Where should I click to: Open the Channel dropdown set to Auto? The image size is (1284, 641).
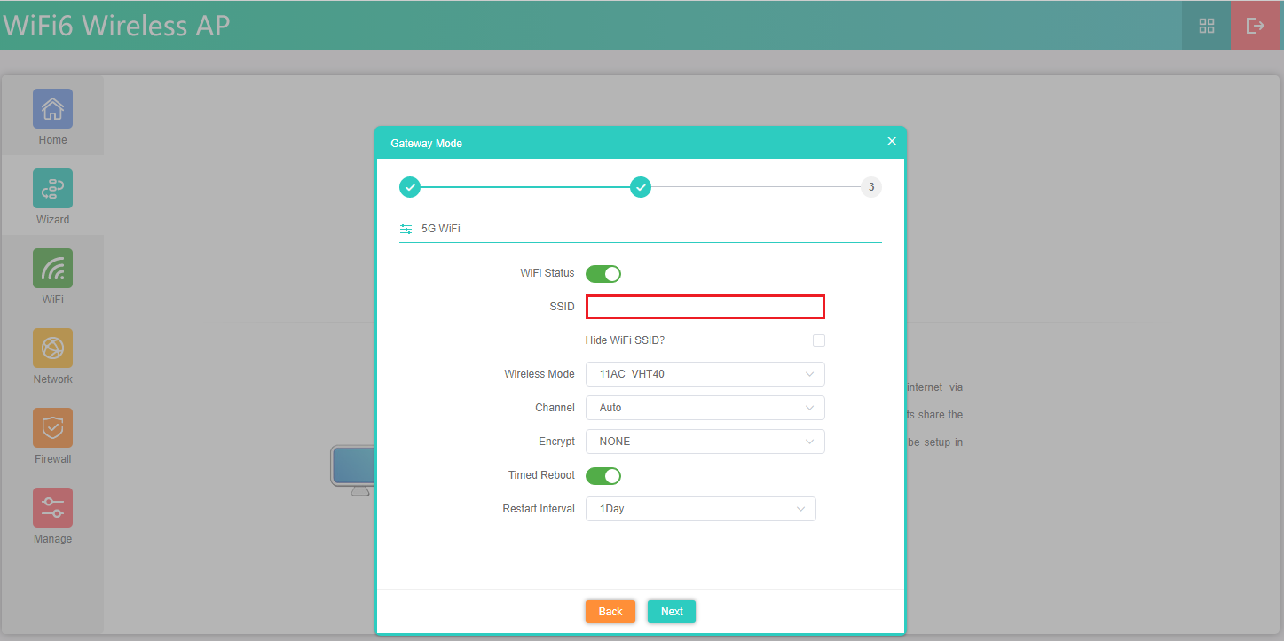coord(705,408)
